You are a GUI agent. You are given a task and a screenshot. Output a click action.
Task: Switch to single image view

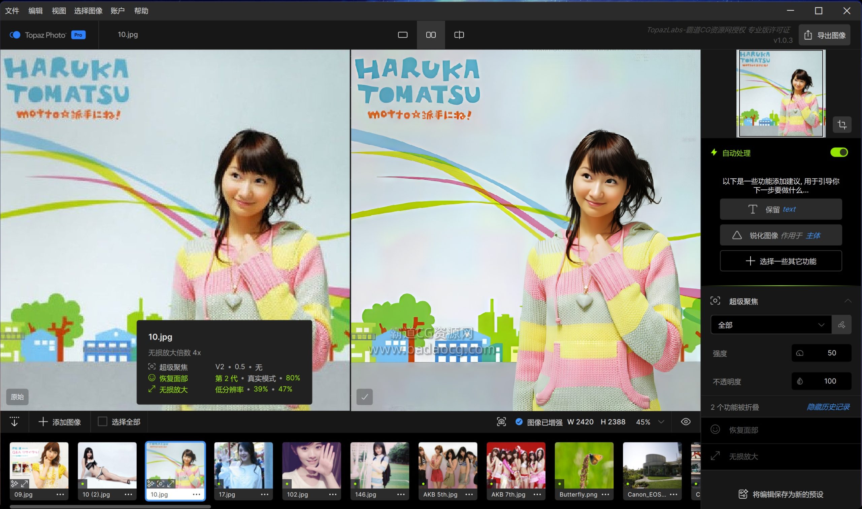(x=402, y=35)
